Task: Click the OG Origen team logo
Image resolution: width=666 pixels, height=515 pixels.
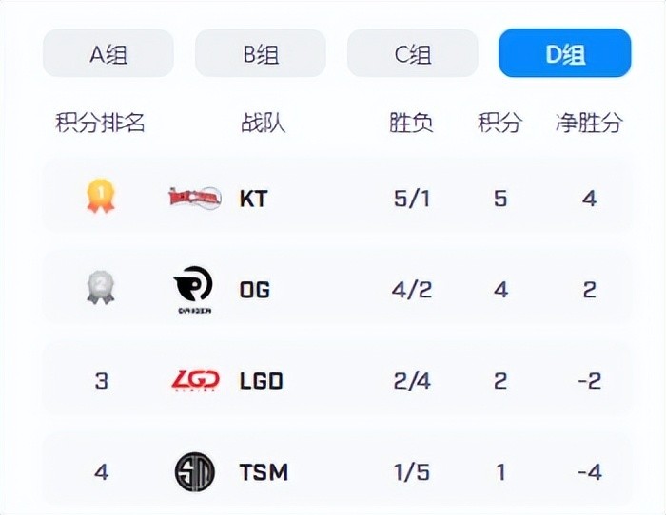Action: coord(194,289)
